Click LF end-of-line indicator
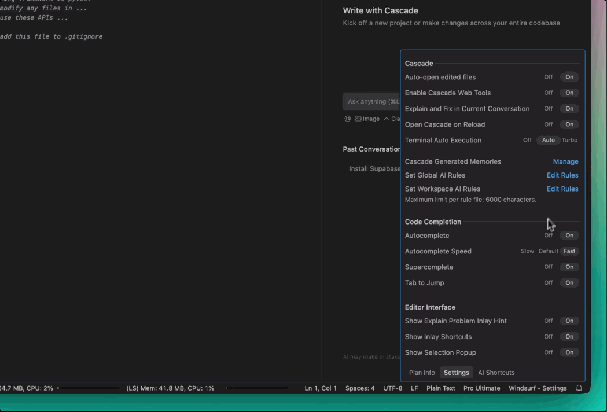The height and width of the screenshot is (412, 607). coord(414,388)
